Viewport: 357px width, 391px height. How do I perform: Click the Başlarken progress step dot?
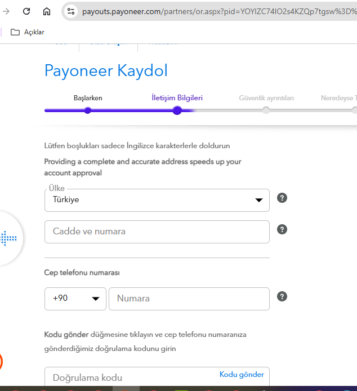[x=87, y=110]
